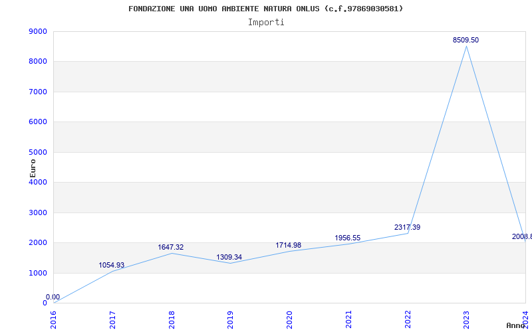Click the 1714.98 data label

(x=289, y=246)
